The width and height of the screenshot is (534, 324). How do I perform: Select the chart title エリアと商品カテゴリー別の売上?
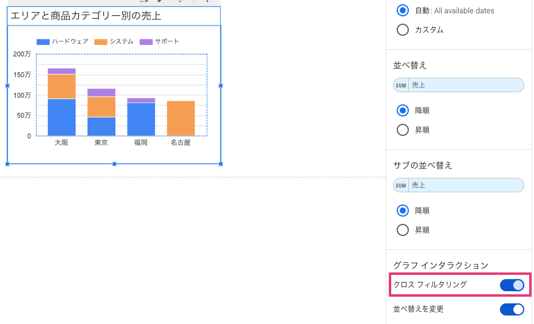click(x=86, y=16)
